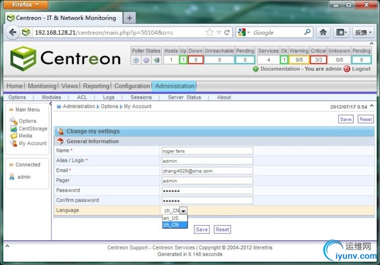Click the connected admin user icon
Image resolution: width=380 pixels, height=265 pixels.
pos(12,177)
